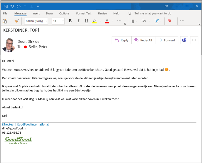Open more ribbon commands ellipsis
This screenshot has height=163, width=202.
[182, 21]
